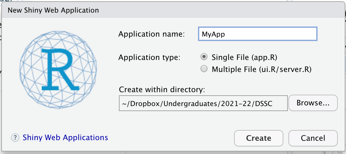Click the 'Application name:' label
Screen dimensions: 346x154
151,34
